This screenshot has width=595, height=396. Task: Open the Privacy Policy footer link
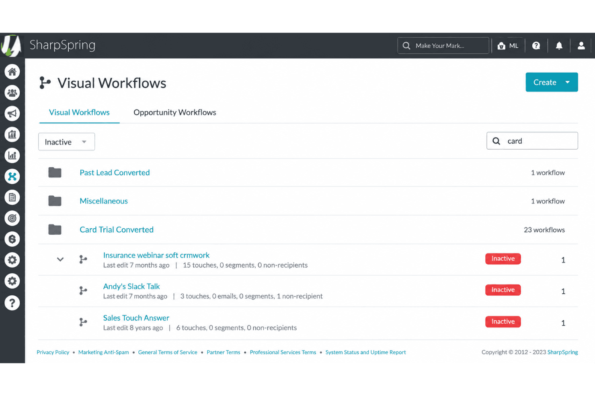pyautogui.click(x=53, y=352)
